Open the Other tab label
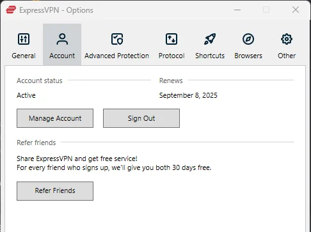311x232 pixels. [287, 56]
